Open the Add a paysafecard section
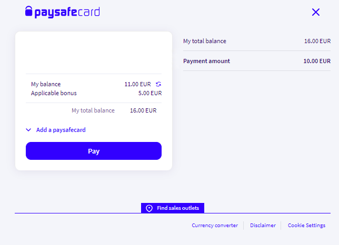Viewport: 339px width, 245px height. pos(61,130)
